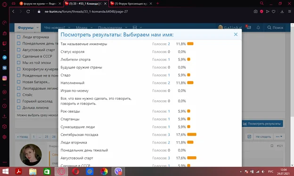The height and width of the screenshot is (176, 294).
Task: Check the 'Долька лимона' option
Action: (x=18, y=107)
